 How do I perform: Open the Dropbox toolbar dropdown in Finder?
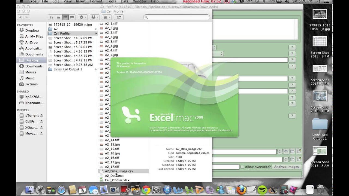(95, 17)
